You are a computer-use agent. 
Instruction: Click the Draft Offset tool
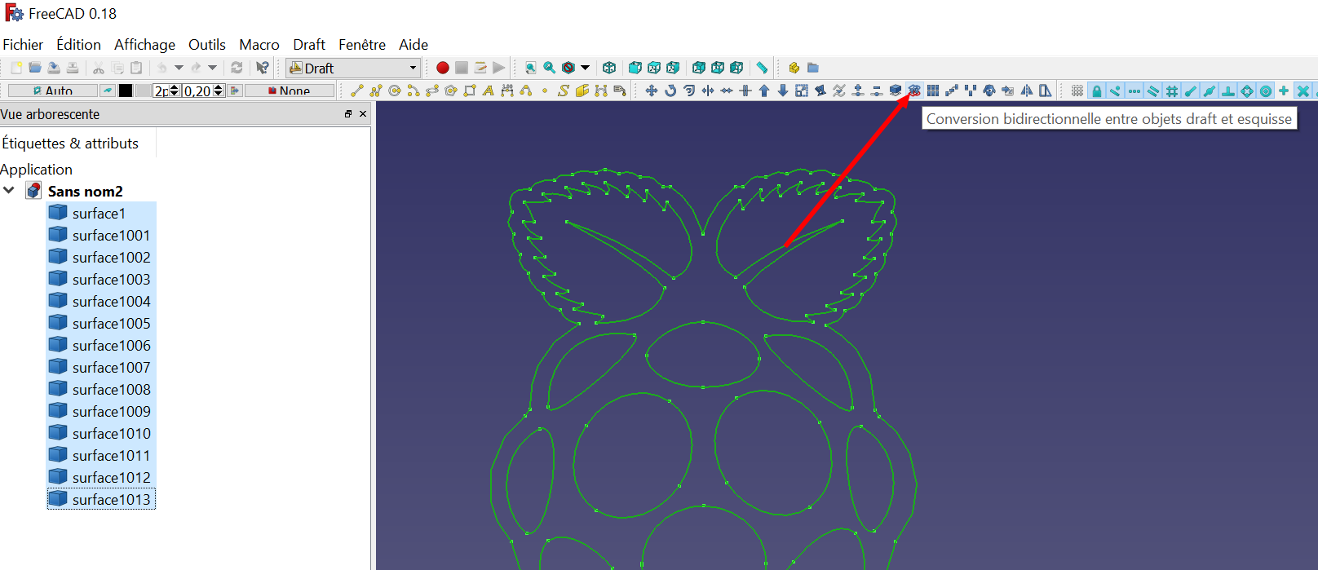[x=689, y=91]
